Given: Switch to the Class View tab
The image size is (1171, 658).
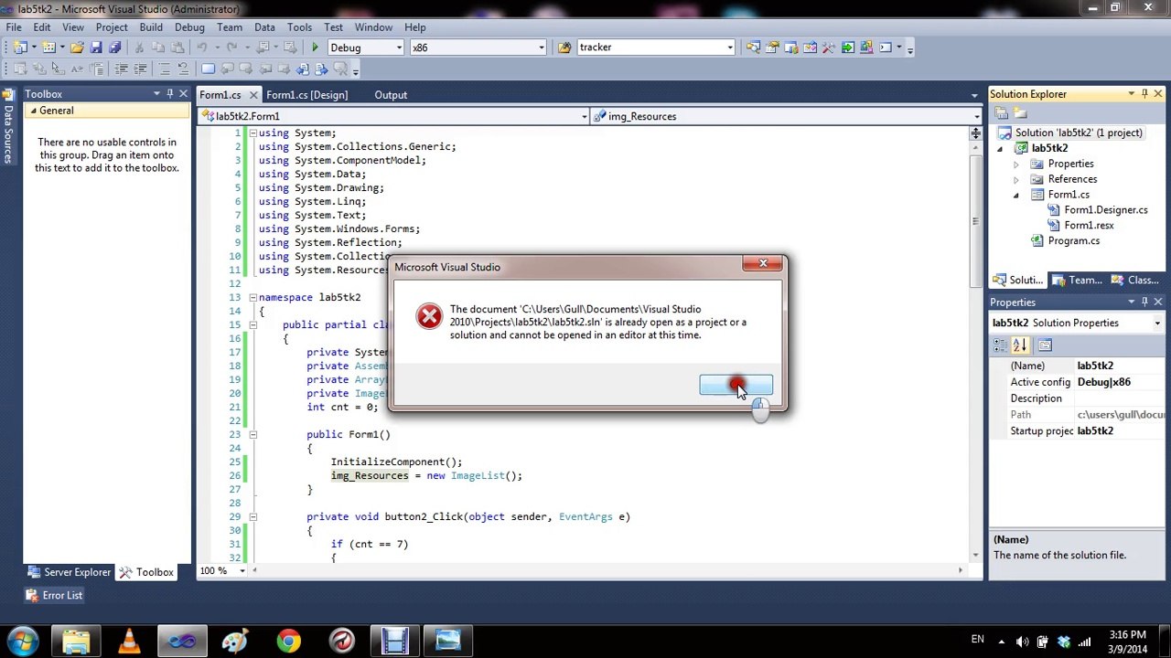Looking at the screenshot, I should (1133, 281).
